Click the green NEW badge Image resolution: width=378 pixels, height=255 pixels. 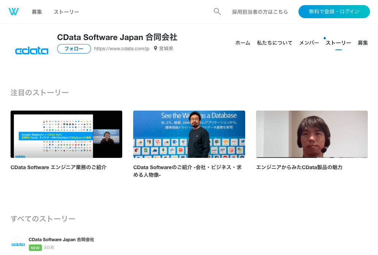click(x=35, y=248)
